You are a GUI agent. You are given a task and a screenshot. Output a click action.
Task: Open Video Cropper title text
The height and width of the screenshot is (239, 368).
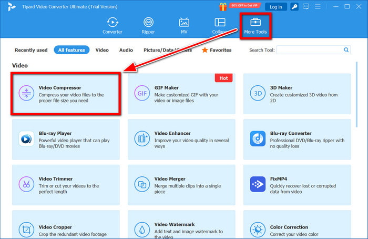click(x=55, y=227)
